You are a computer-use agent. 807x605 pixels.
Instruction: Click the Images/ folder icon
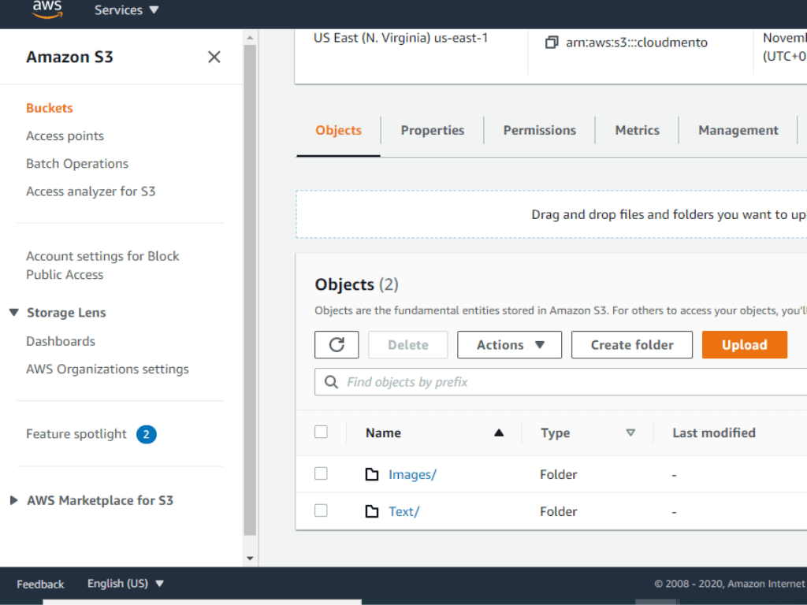click(x=372, y=473)
